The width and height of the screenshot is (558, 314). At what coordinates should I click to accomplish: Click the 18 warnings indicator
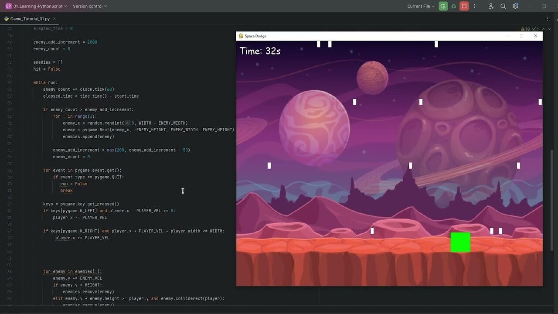[x=525, y=29]
